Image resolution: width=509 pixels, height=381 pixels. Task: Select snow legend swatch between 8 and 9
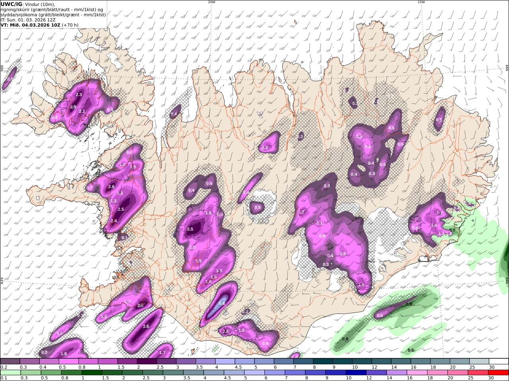pos(322,361)
